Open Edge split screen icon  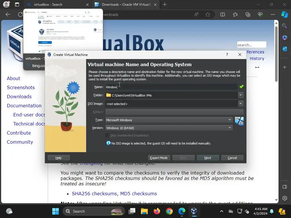point(223,14)
